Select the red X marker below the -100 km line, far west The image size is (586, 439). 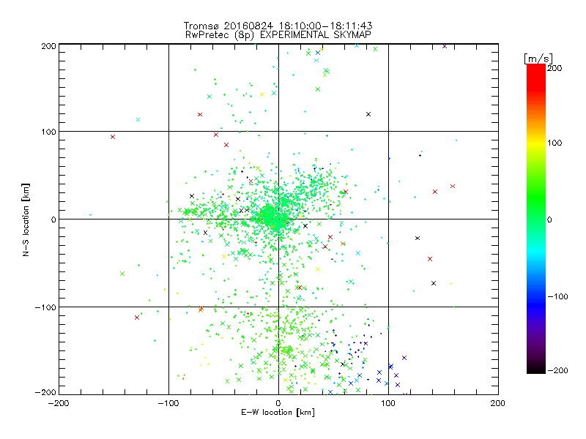[137, 318]
